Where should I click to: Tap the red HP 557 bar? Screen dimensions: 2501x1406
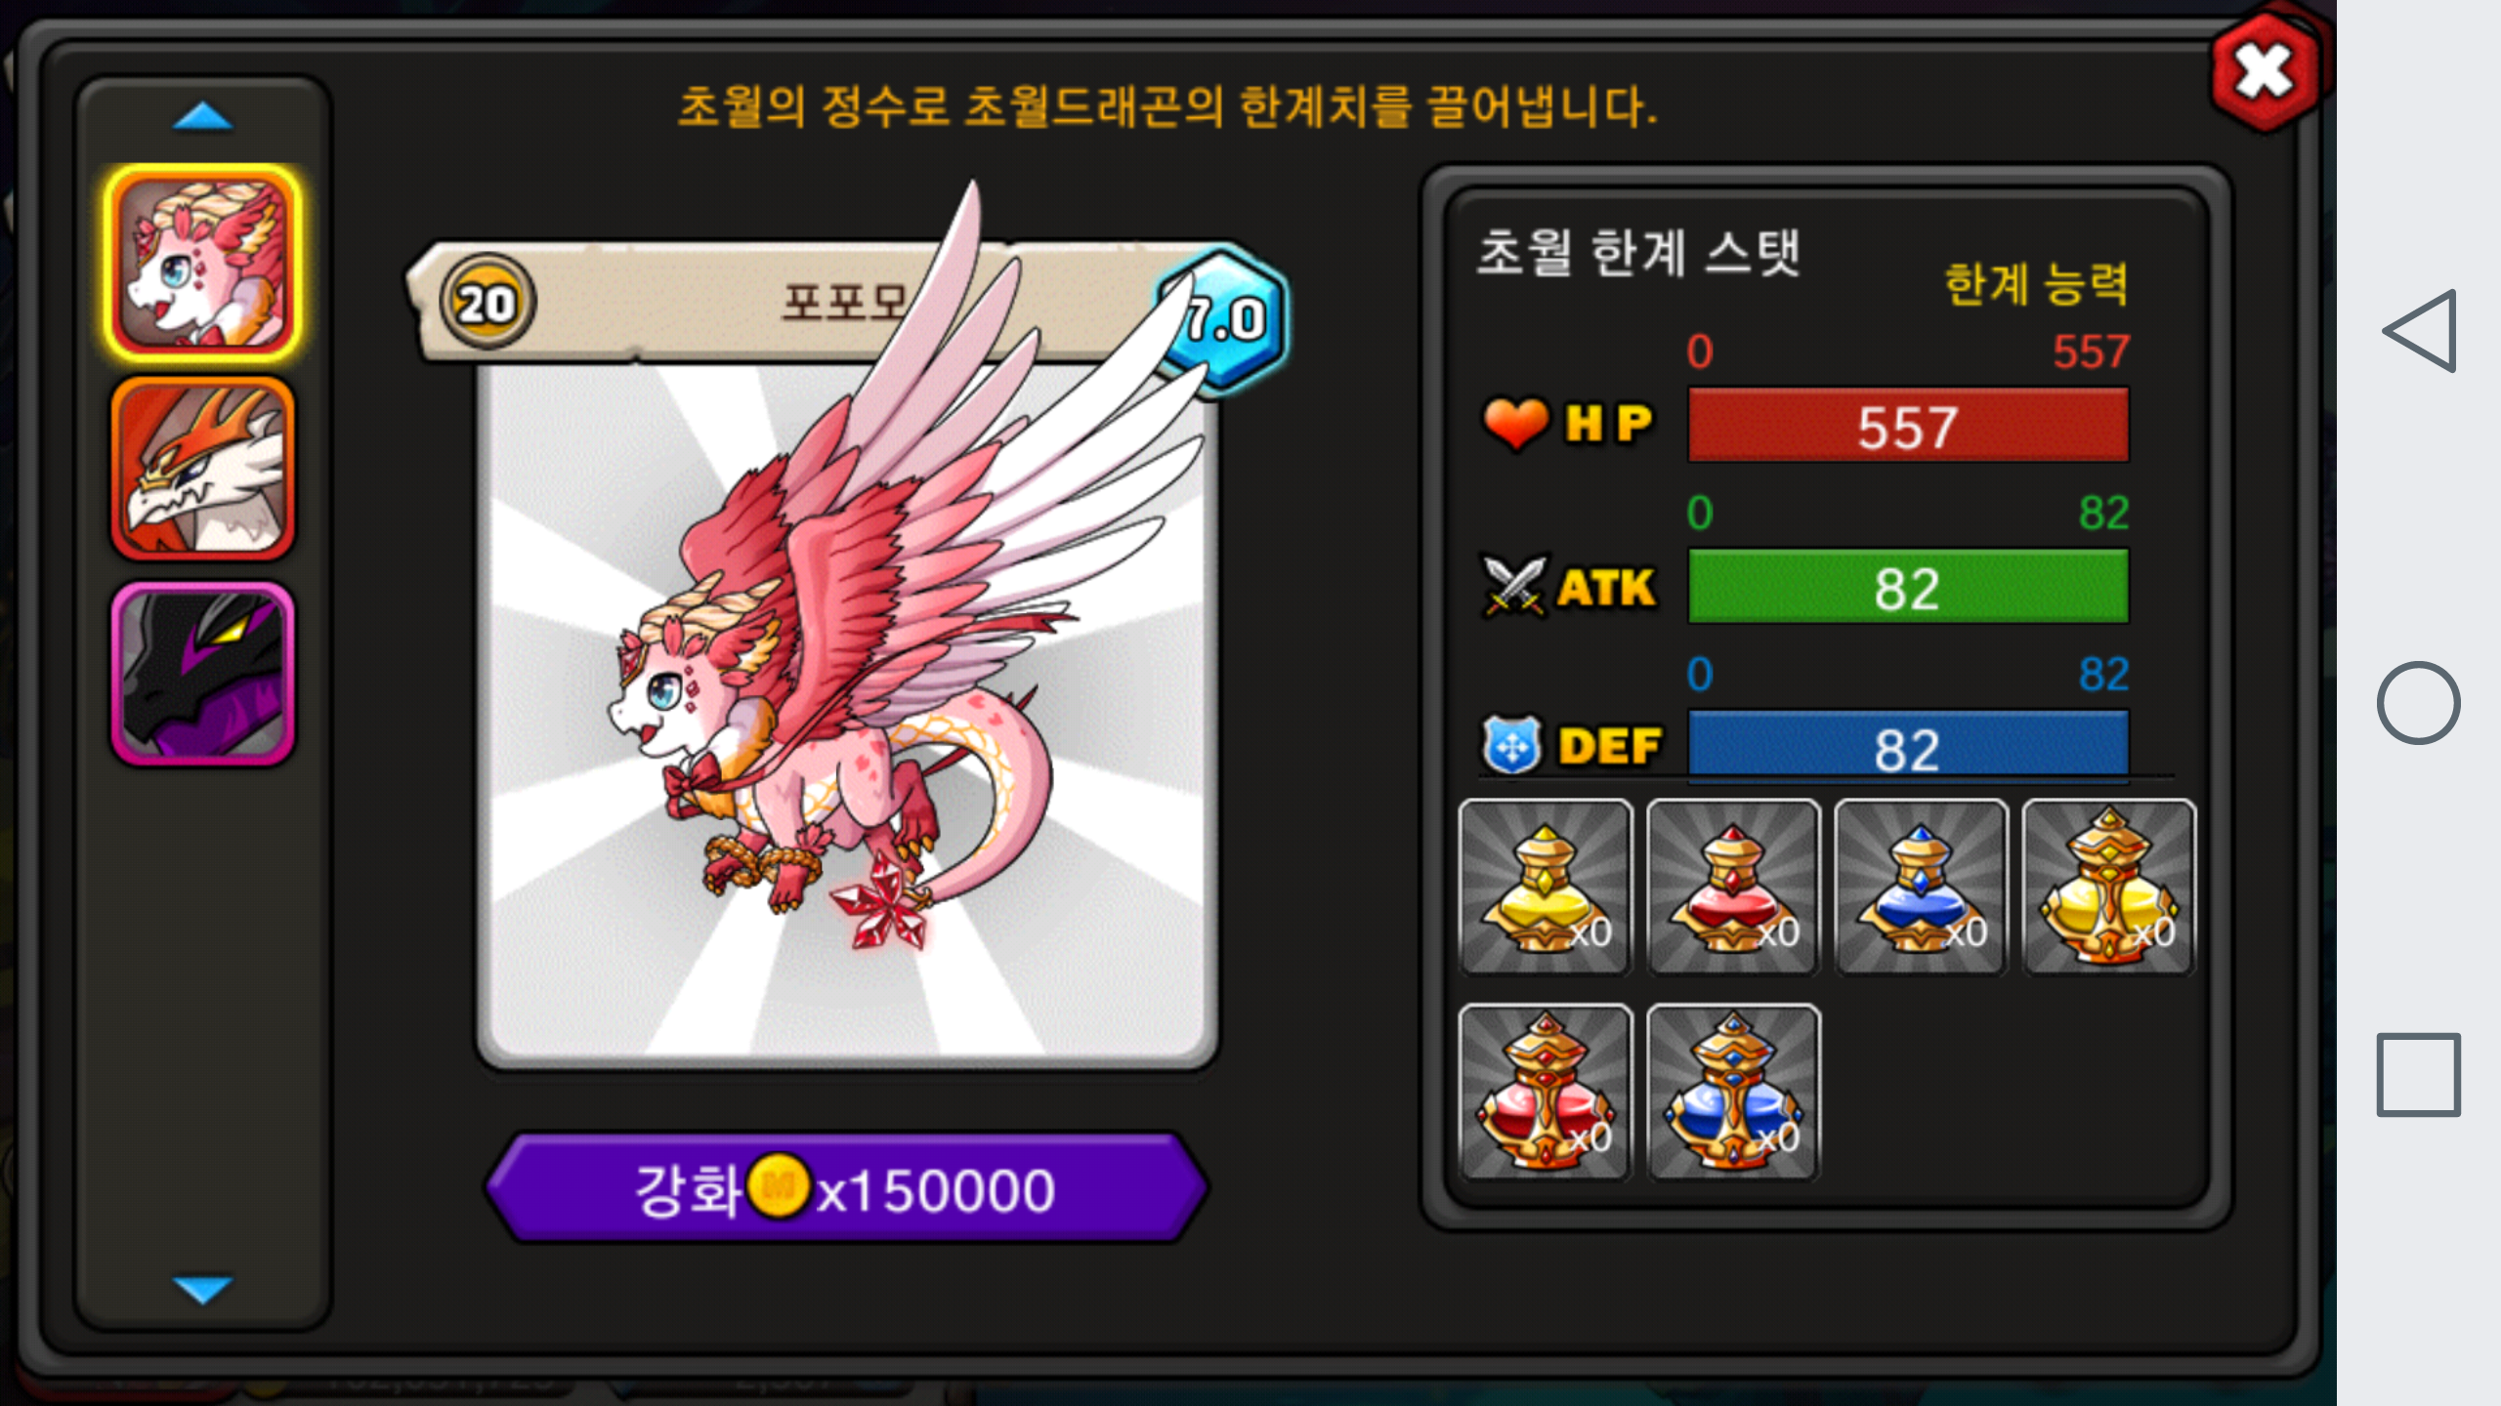point(1908,426)
